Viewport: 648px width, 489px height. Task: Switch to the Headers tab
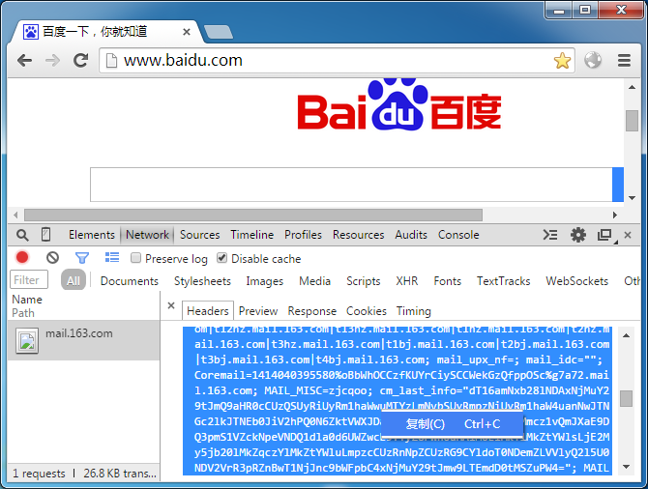pos(208,310)
